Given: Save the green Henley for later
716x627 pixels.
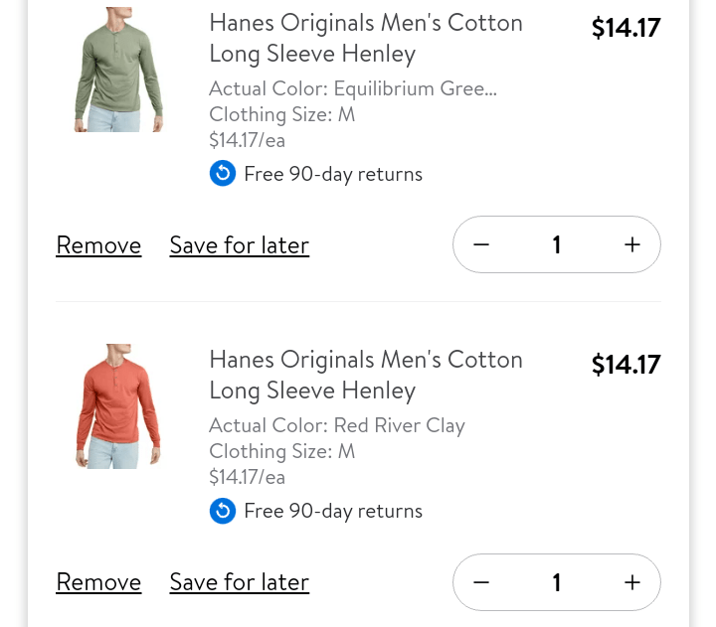Looking at the screenshot, I should click(x=239, y=245).
